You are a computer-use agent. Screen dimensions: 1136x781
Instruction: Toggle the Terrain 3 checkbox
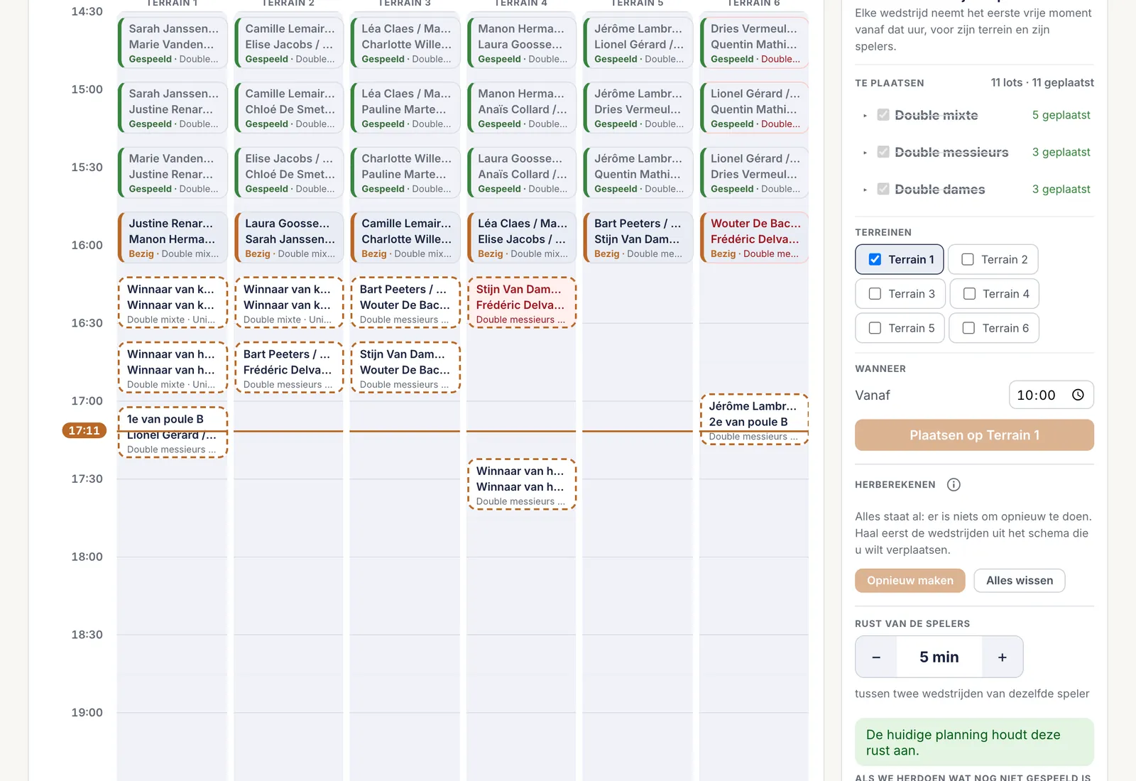[x=875, y=294]
